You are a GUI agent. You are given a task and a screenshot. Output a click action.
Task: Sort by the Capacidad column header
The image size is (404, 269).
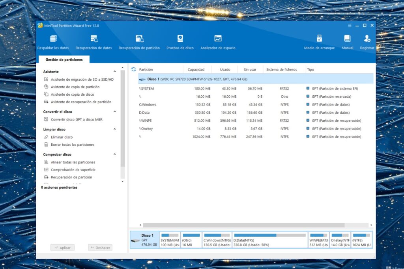click(x=196, y=69)
